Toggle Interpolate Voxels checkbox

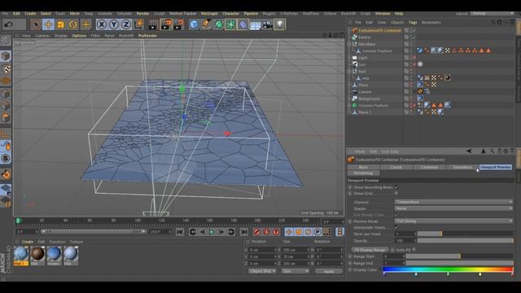[x=396, y=228]
